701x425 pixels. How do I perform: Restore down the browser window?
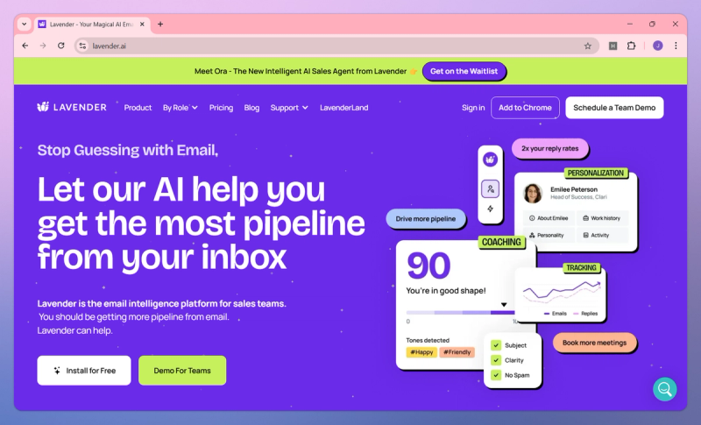pyautogui.click(x=652, y=25)
